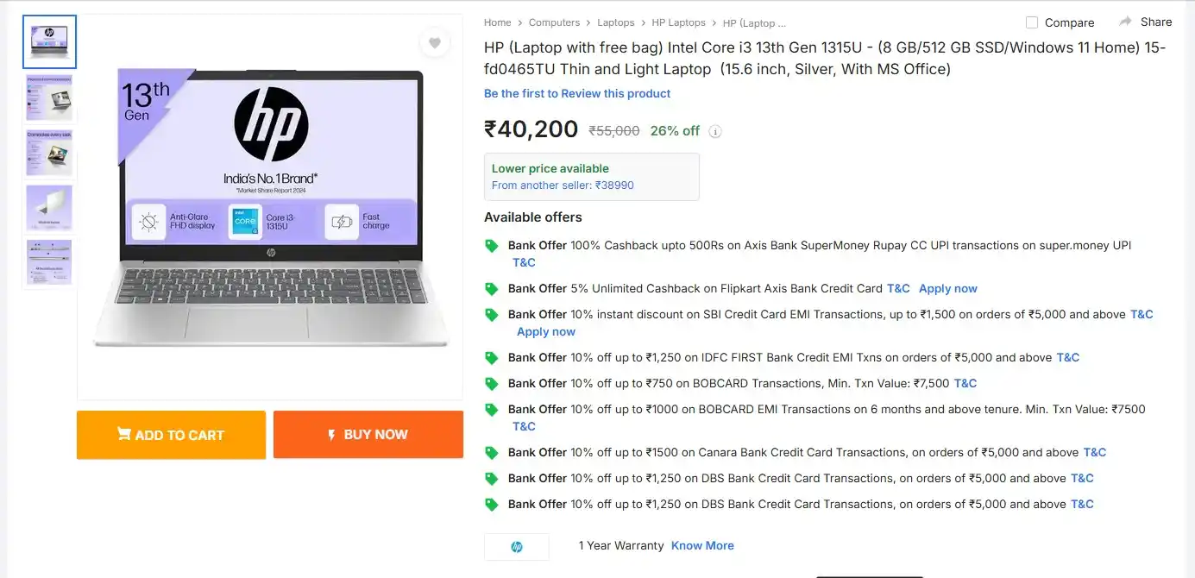The height and width of the screenshot is (578, 1195).
Task: Open the fifth product thumbnail image
Action: tap(49, 262)
